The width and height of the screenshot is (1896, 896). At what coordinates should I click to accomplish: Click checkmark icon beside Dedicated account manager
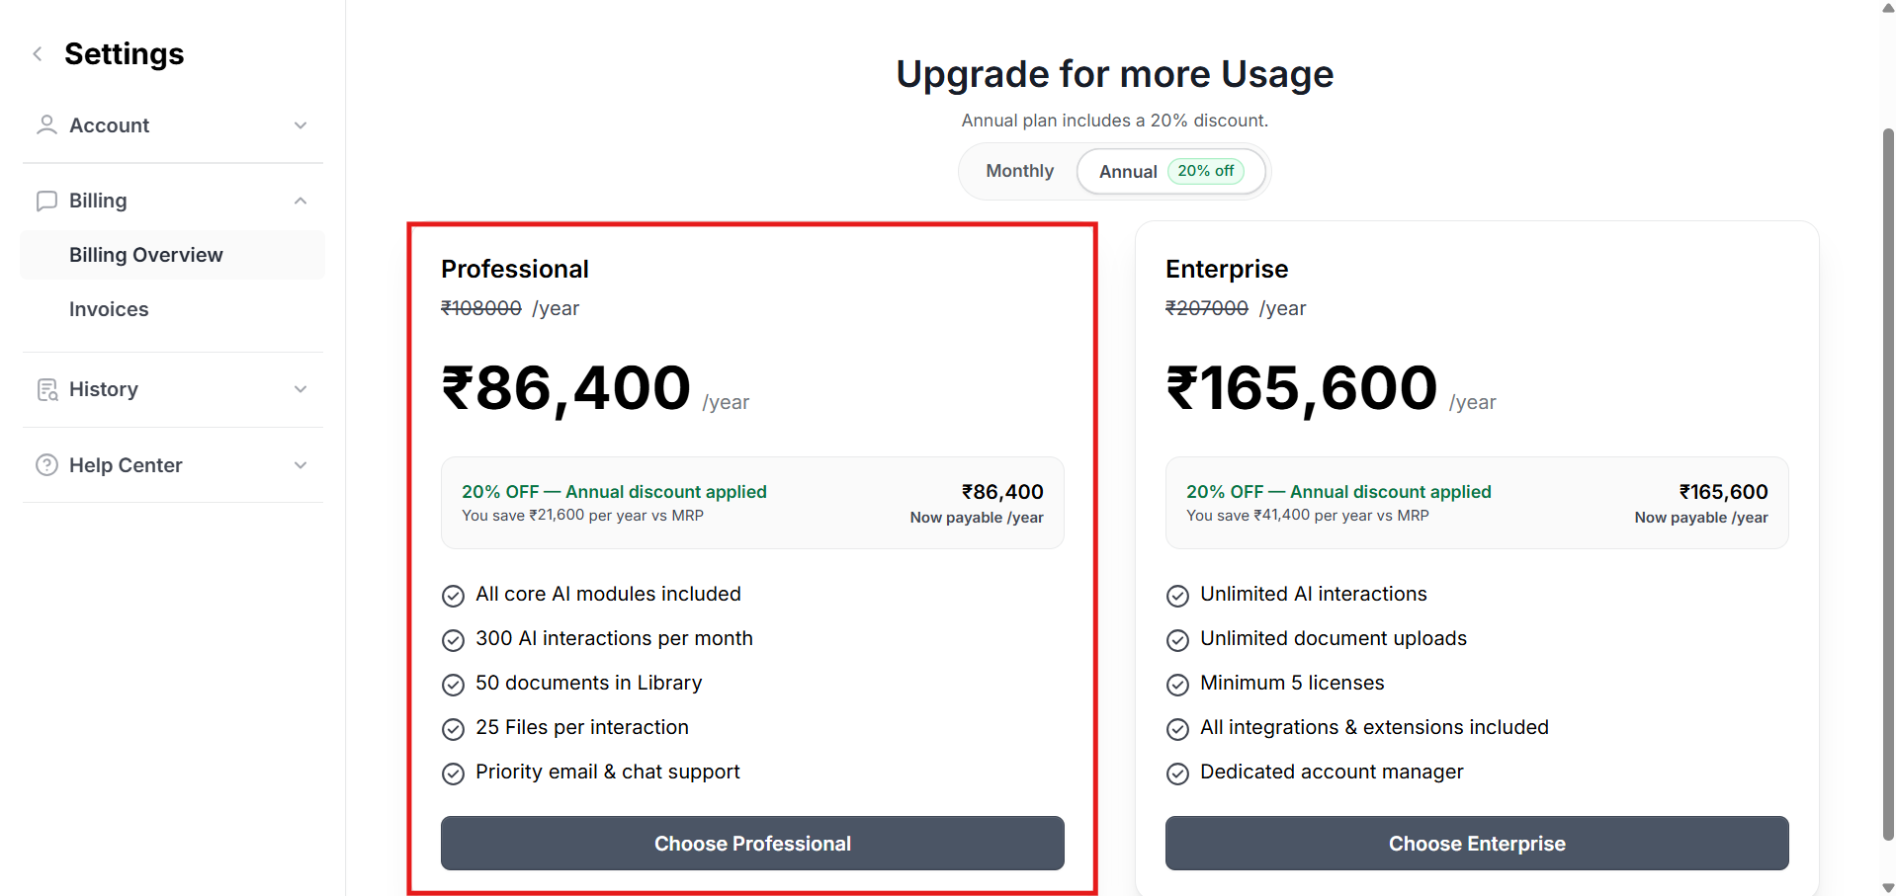tap(1177, 774)
